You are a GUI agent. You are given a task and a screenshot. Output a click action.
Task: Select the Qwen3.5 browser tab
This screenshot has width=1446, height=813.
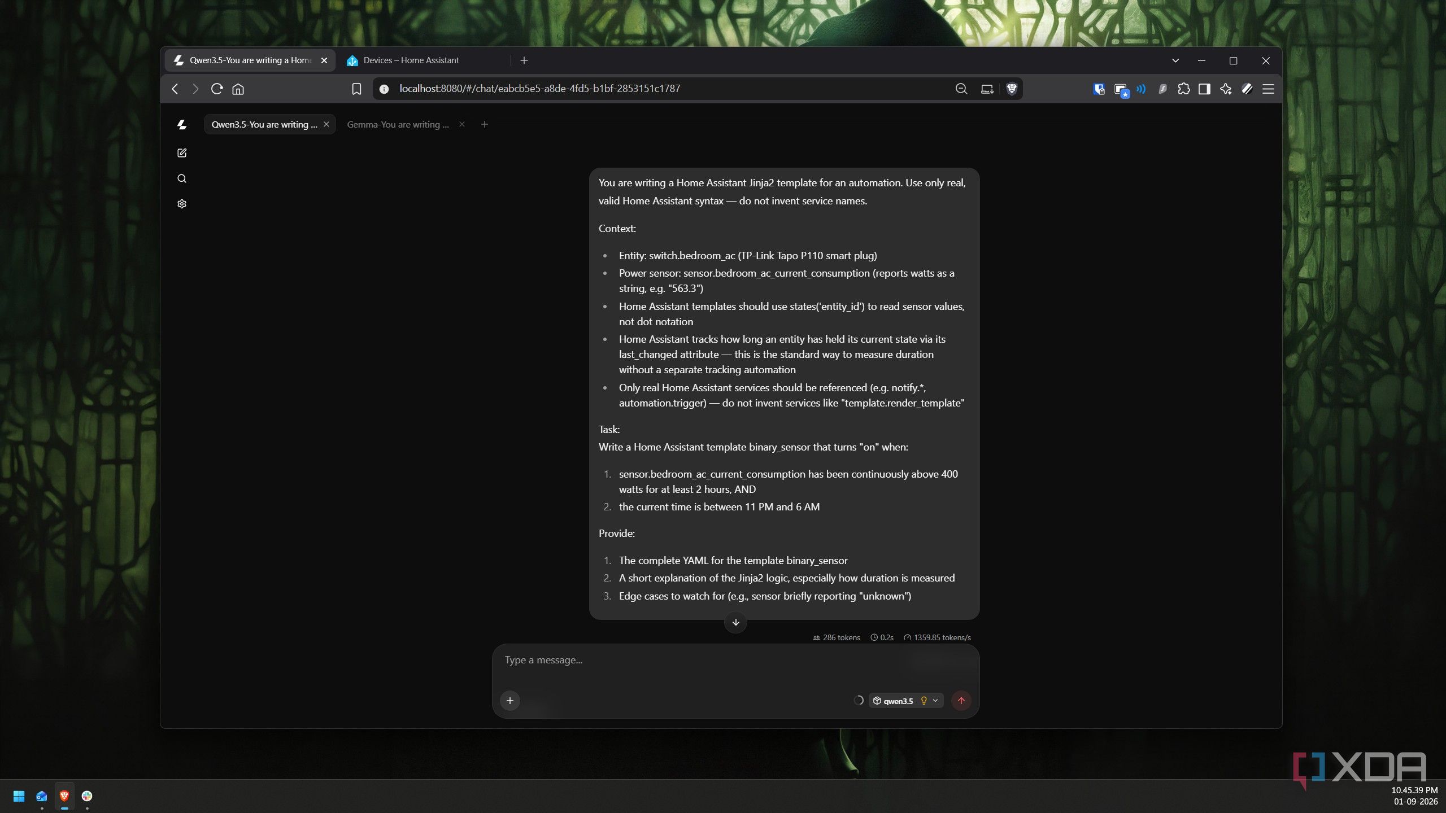(250, 60)
